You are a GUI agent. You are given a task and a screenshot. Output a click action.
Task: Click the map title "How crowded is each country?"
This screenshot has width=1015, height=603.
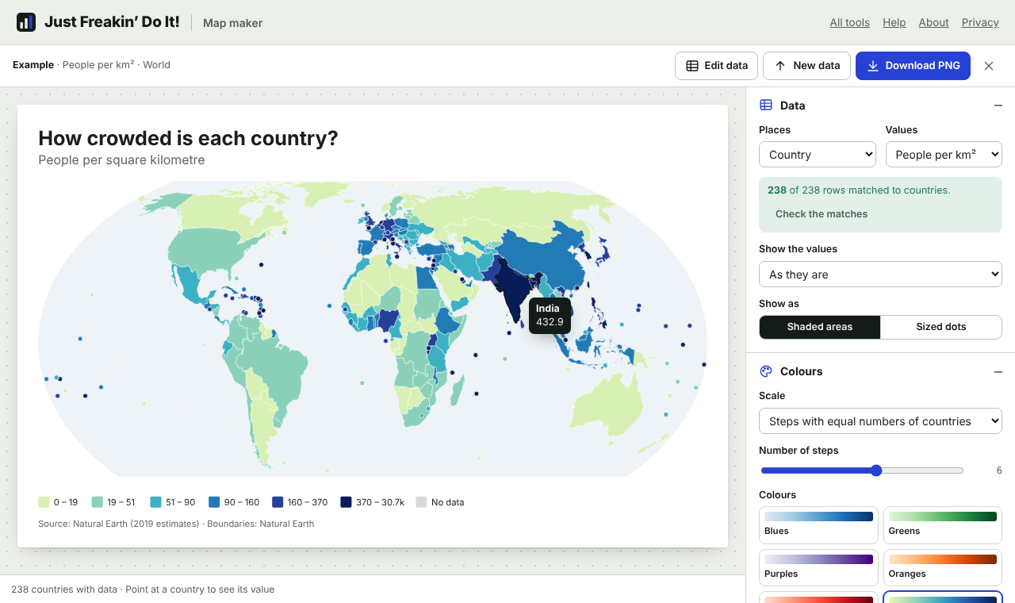click(188, 138)
